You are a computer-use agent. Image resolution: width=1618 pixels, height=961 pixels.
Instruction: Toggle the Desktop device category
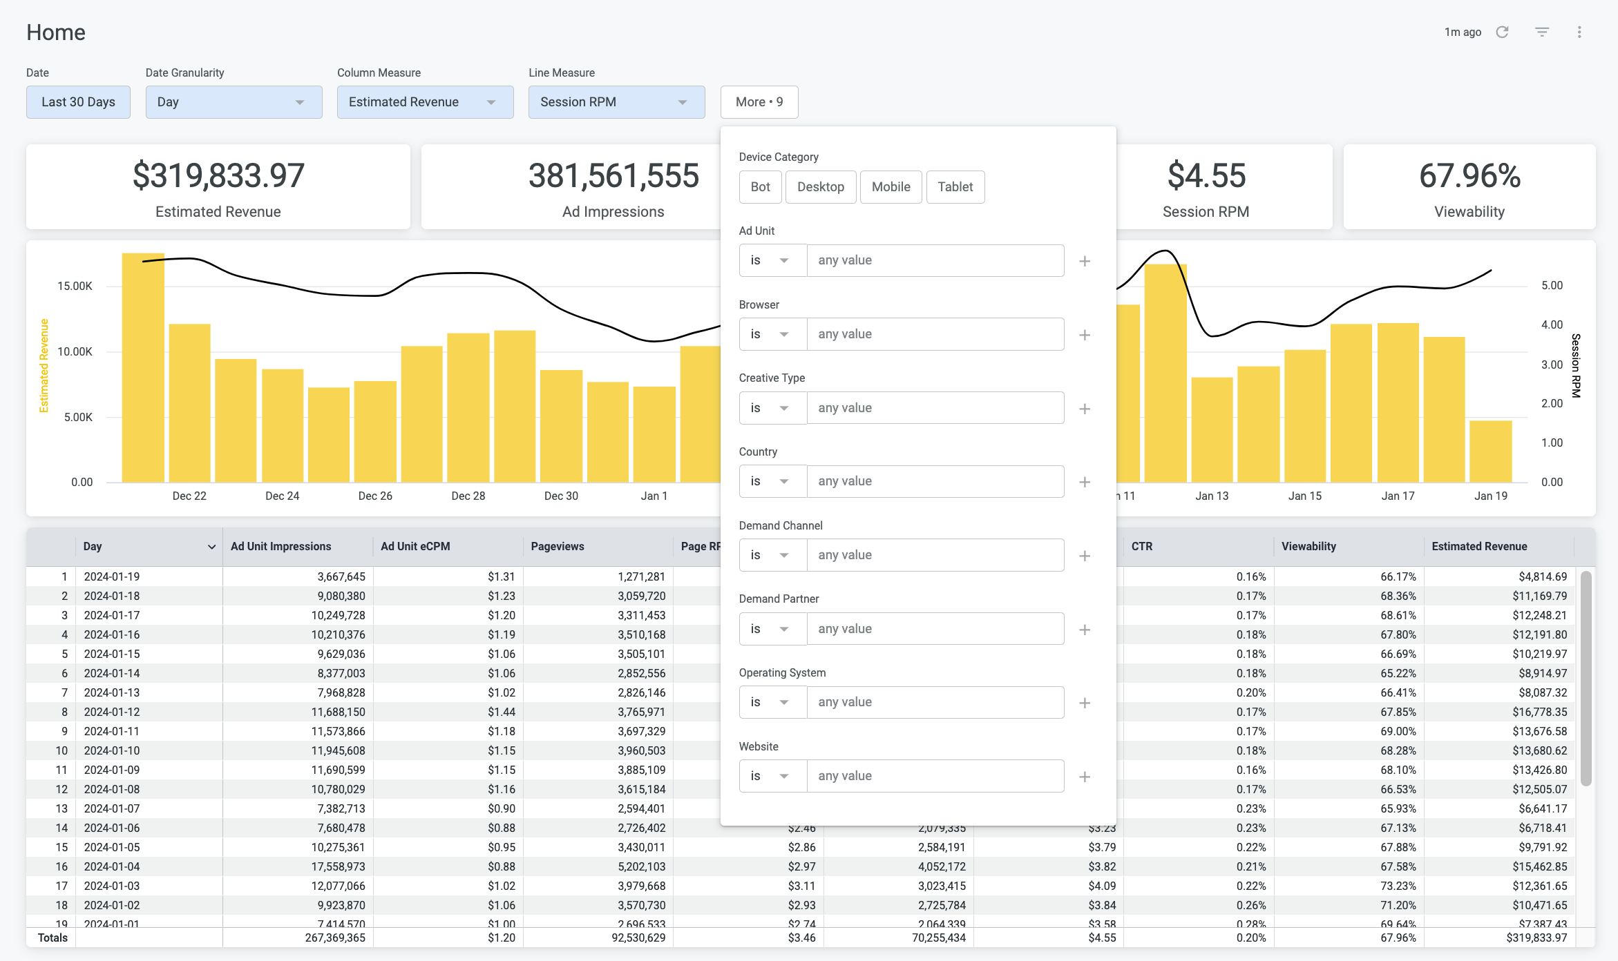point(821,187)
